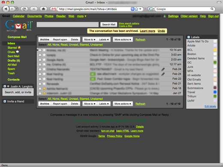The height and width of the screenshot is (167, 223).
Task: Tick the checkbox for the 3:53 am email
Action: click(40, 55)
